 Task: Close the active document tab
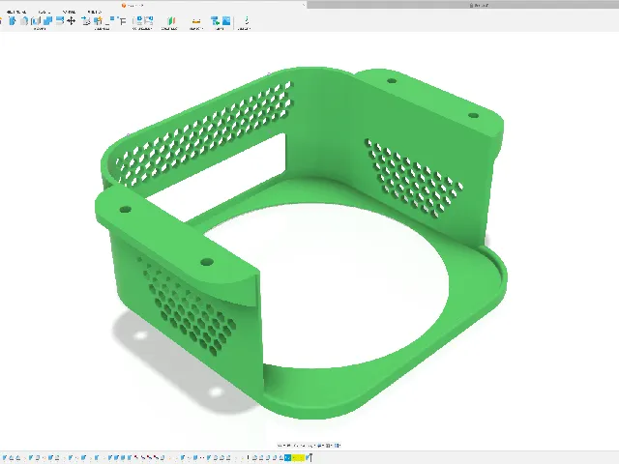point(303,5)
